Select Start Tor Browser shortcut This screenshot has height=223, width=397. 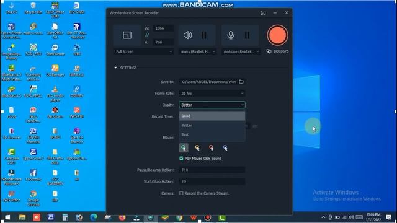77,136
